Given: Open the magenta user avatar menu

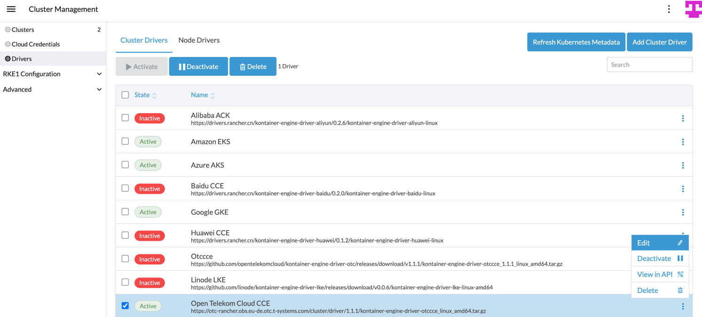Looking at the screenshot, I should [x=693, y=9].
